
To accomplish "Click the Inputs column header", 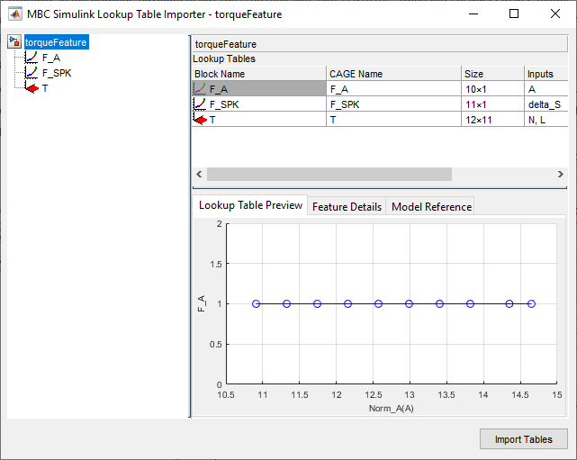I will [546, 74].
